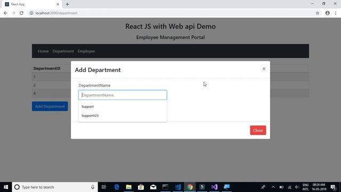Viewport: 341px width, 192px height.
Task: Open the Windows Start menu
Action: [x=6, y=187]
